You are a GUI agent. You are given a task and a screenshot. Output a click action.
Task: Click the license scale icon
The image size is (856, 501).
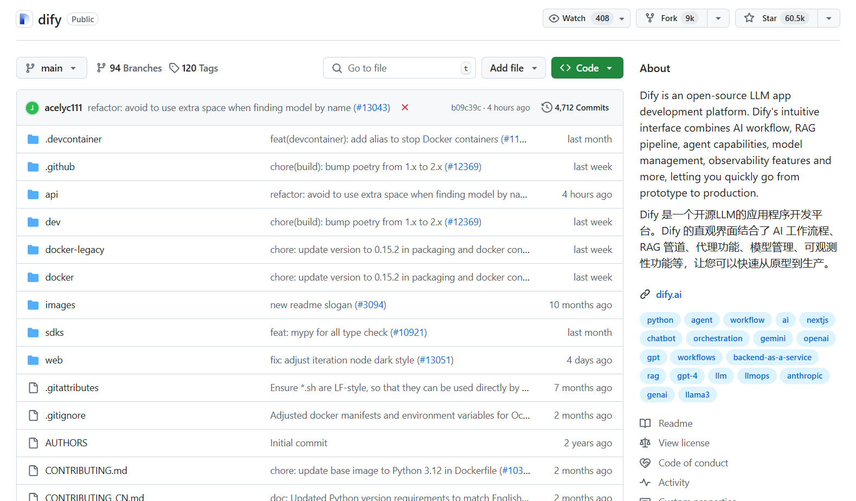click(645, 443)
